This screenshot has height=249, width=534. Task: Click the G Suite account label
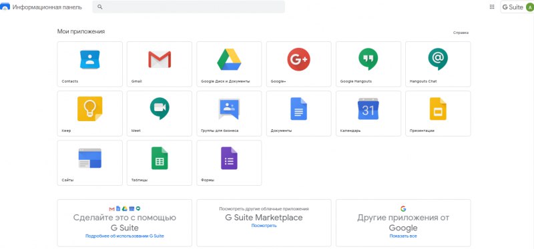tap(513, 7)
